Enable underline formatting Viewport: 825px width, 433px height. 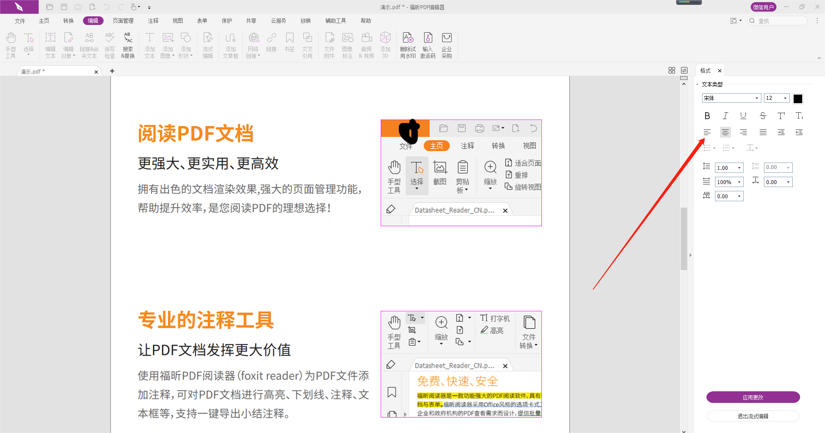pos(743,116)
